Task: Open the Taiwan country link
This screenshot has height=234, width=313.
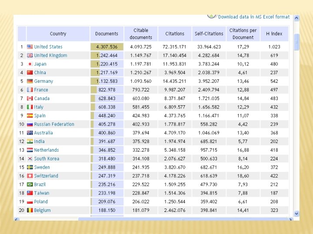Action: click(x=42, y=193)
